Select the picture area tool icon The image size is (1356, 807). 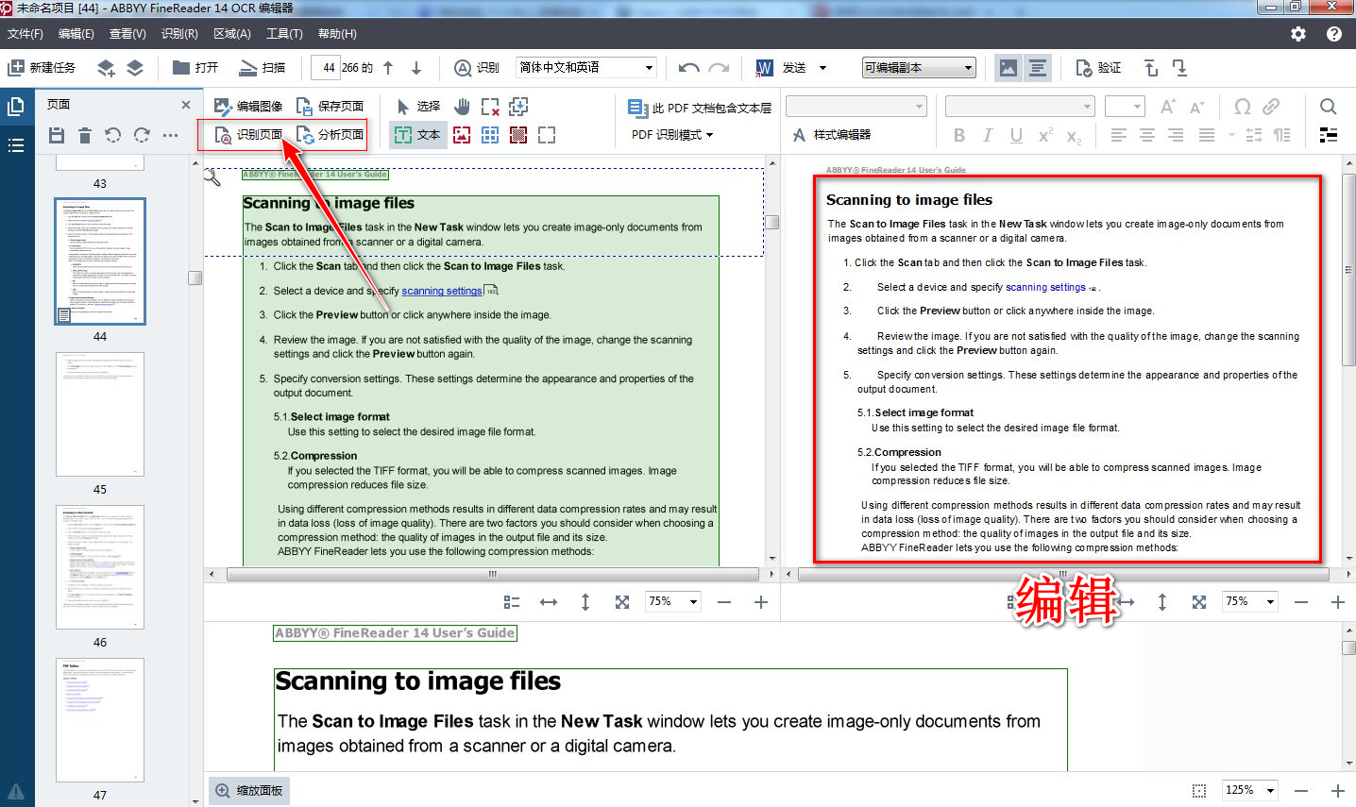click(x=462, y=135)
